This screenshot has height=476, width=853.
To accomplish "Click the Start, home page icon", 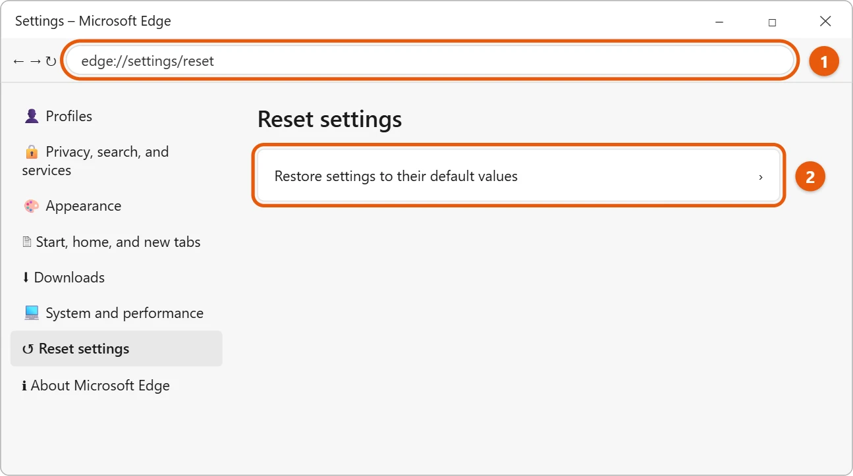I will point(27,242).
